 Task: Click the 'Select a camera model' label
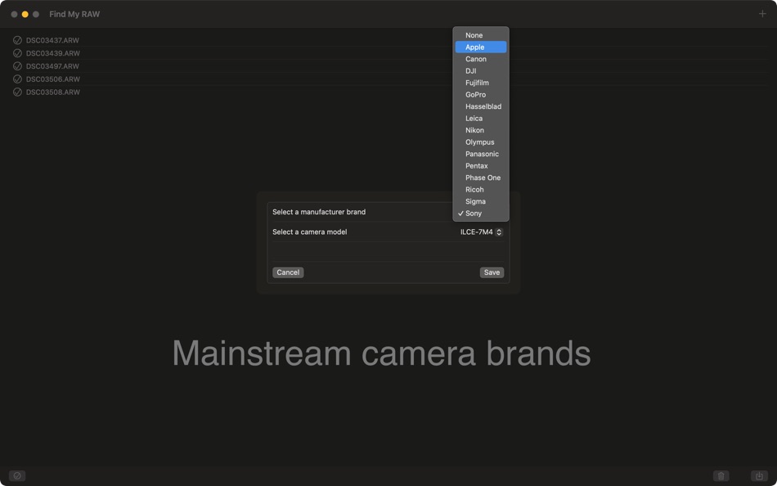point(310,232)
